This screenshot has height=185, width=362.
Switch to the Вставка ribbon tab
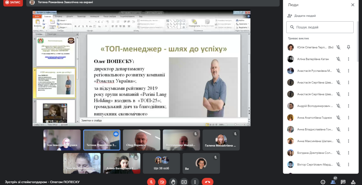tap(58, 17)
